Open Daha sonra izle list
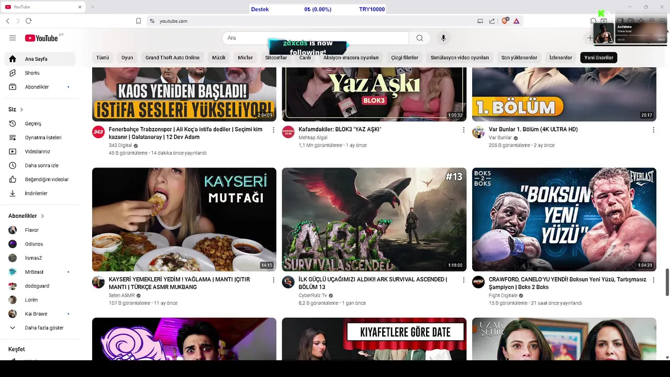 click(x=40, y=165)
